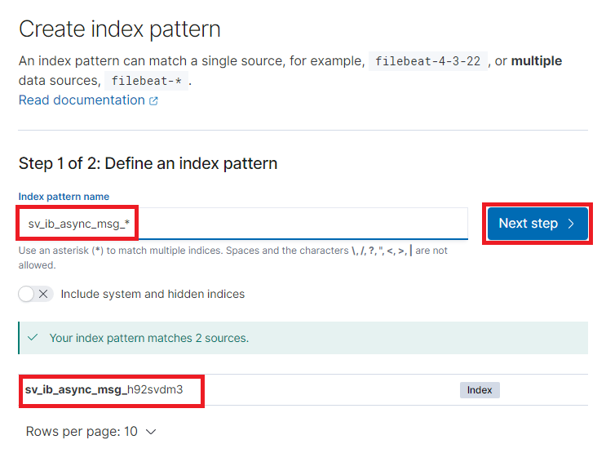
Task: Click the chevron next to Rows per page
Action: (x=150, y=432)
